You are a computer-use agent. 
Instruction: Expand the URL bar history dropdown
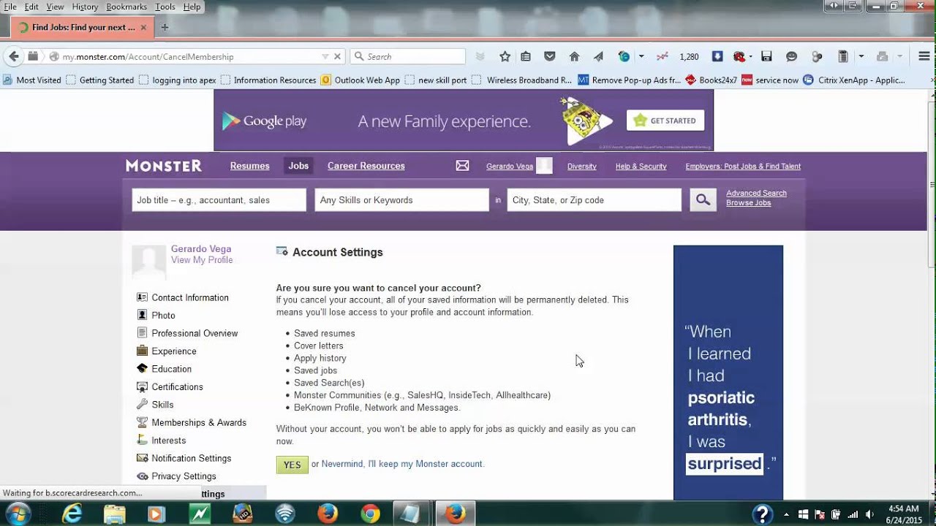(x=325, y=56)
